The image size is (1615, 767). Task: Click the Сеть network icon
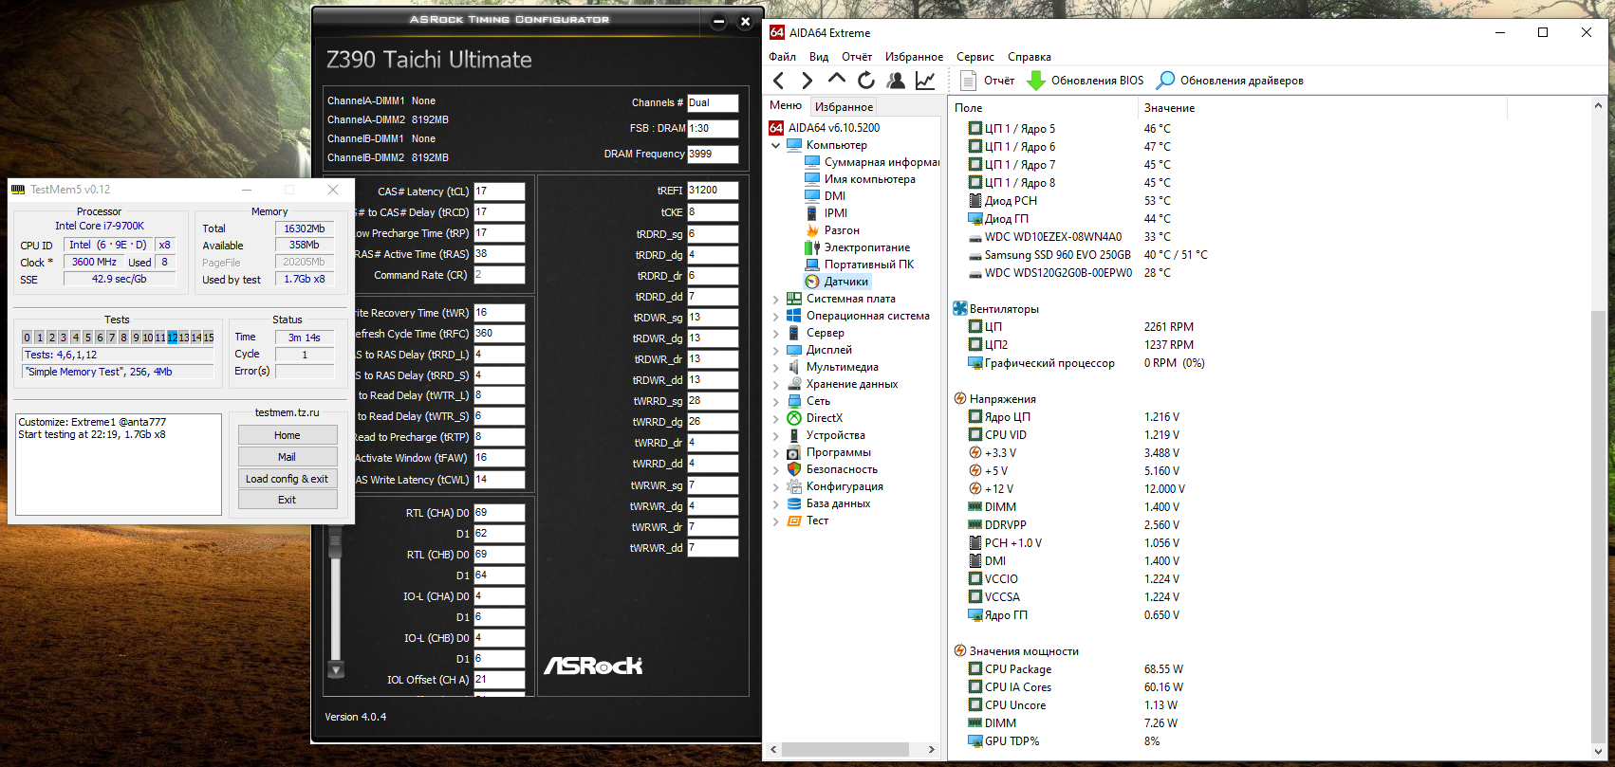tap(794, 401)
